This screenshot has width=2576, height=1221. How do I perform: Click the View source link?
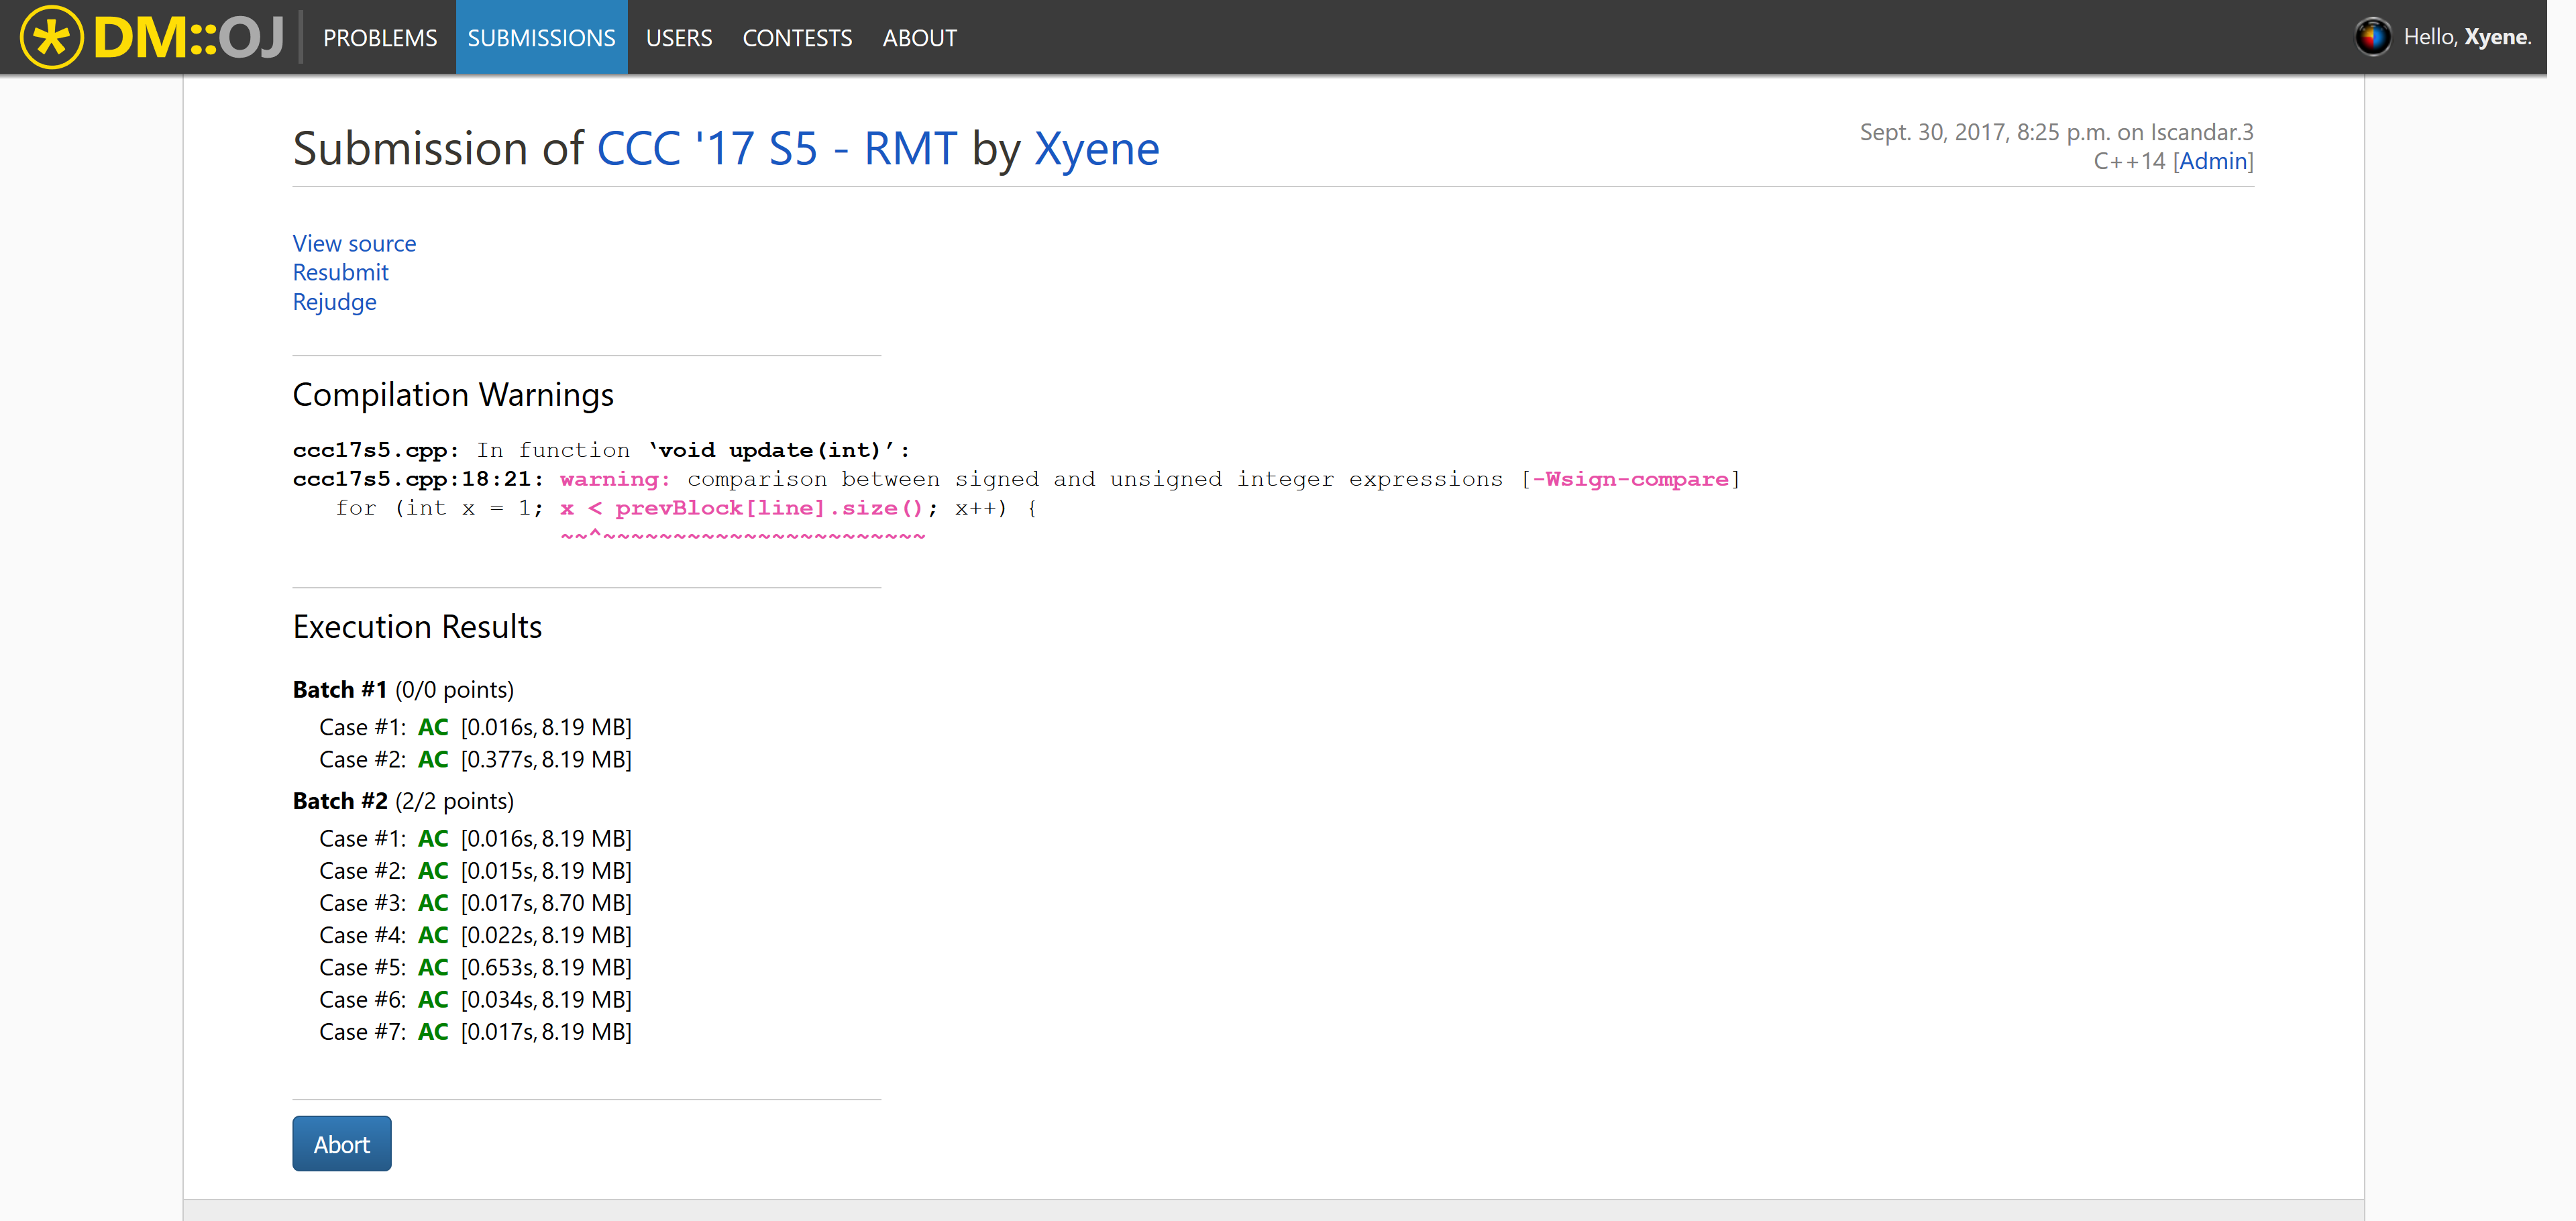pos(354,243)
